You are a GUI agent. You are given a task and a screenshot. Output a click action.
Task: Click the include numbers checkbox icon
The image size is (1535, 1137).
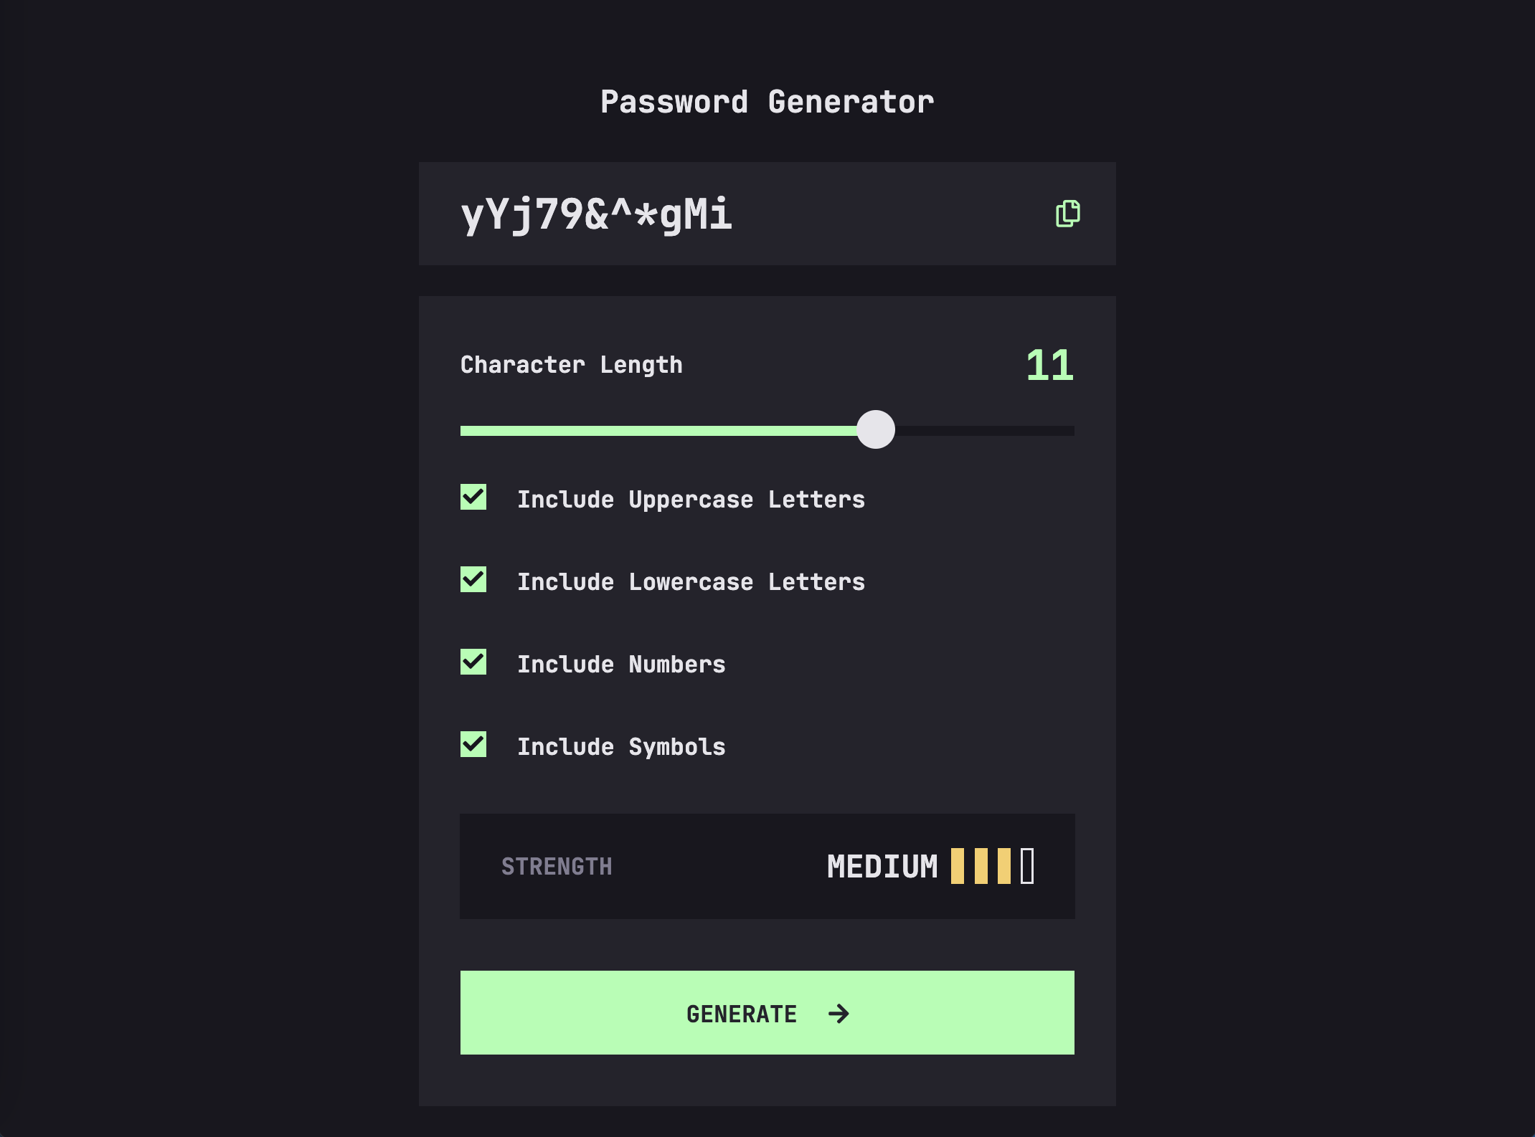(x=474, y=663)
